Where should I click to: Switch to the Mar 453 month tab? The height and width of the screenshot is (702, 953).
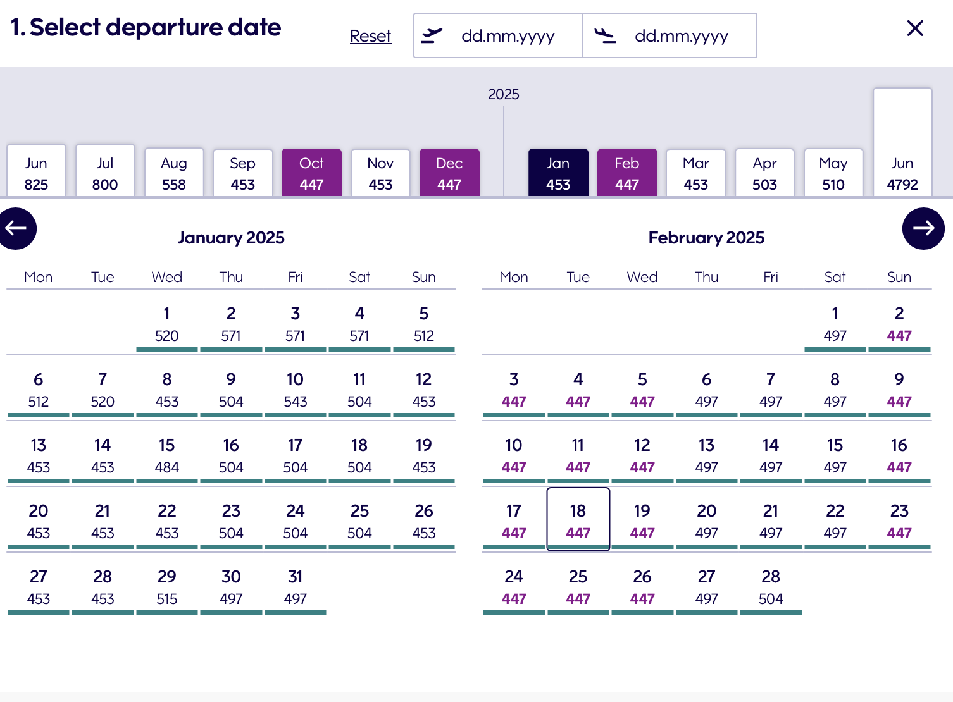click(x=695, y=173)
